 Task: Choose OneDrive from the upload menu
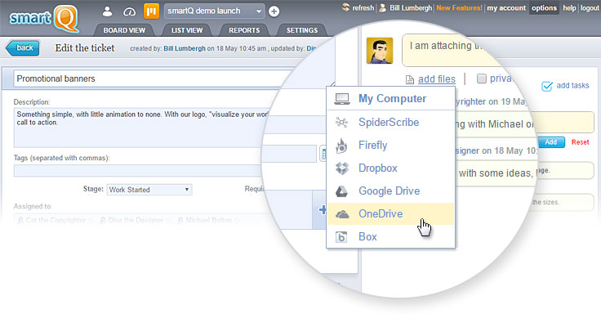[391, 213]
